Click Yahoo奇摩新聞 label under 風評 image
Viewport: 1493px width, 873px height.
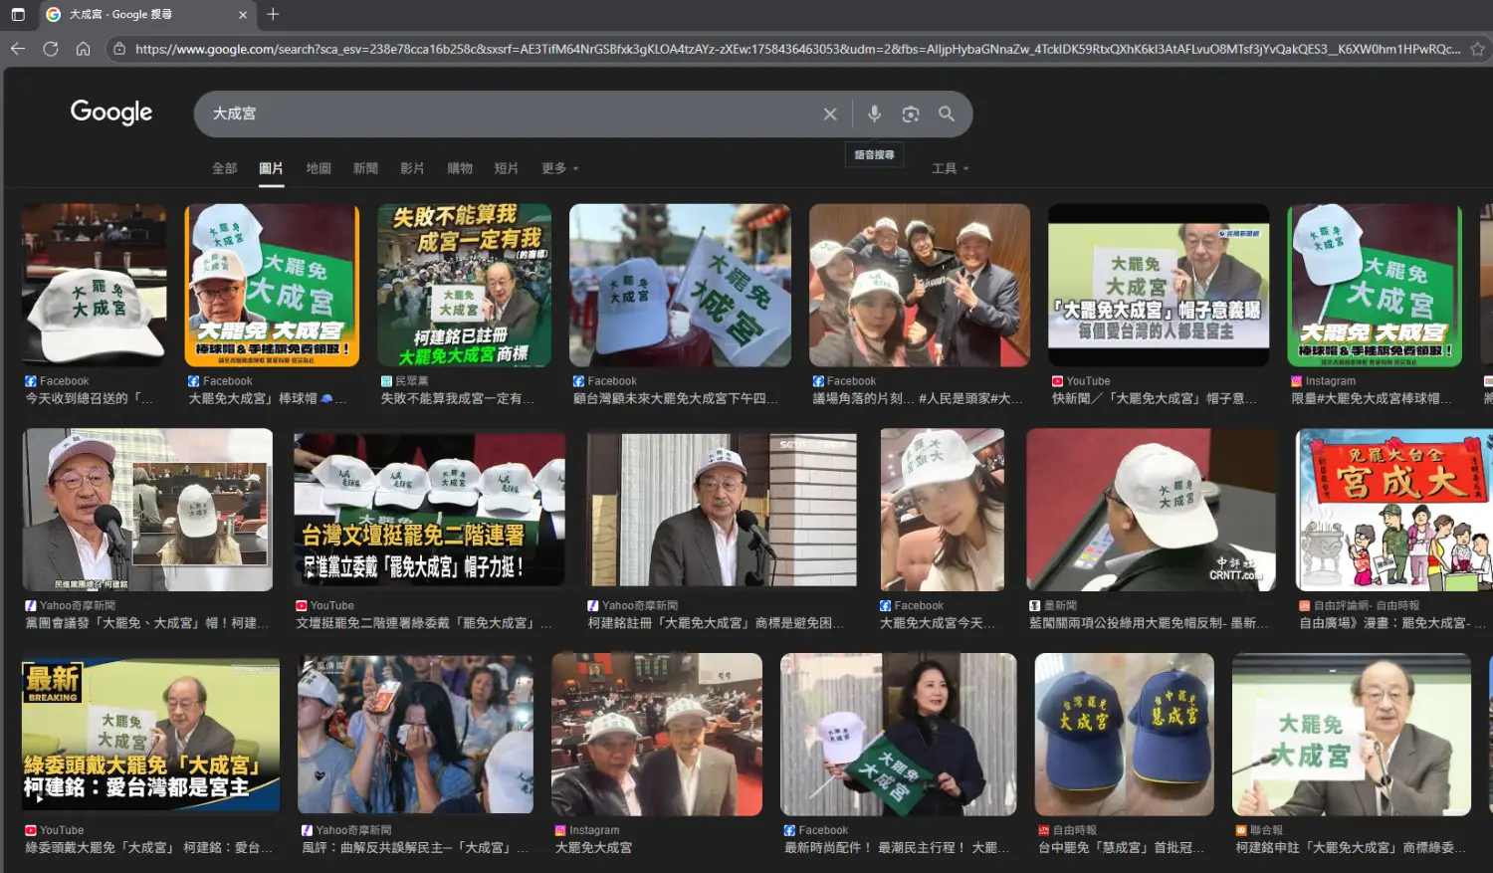[x=353, y=830]
